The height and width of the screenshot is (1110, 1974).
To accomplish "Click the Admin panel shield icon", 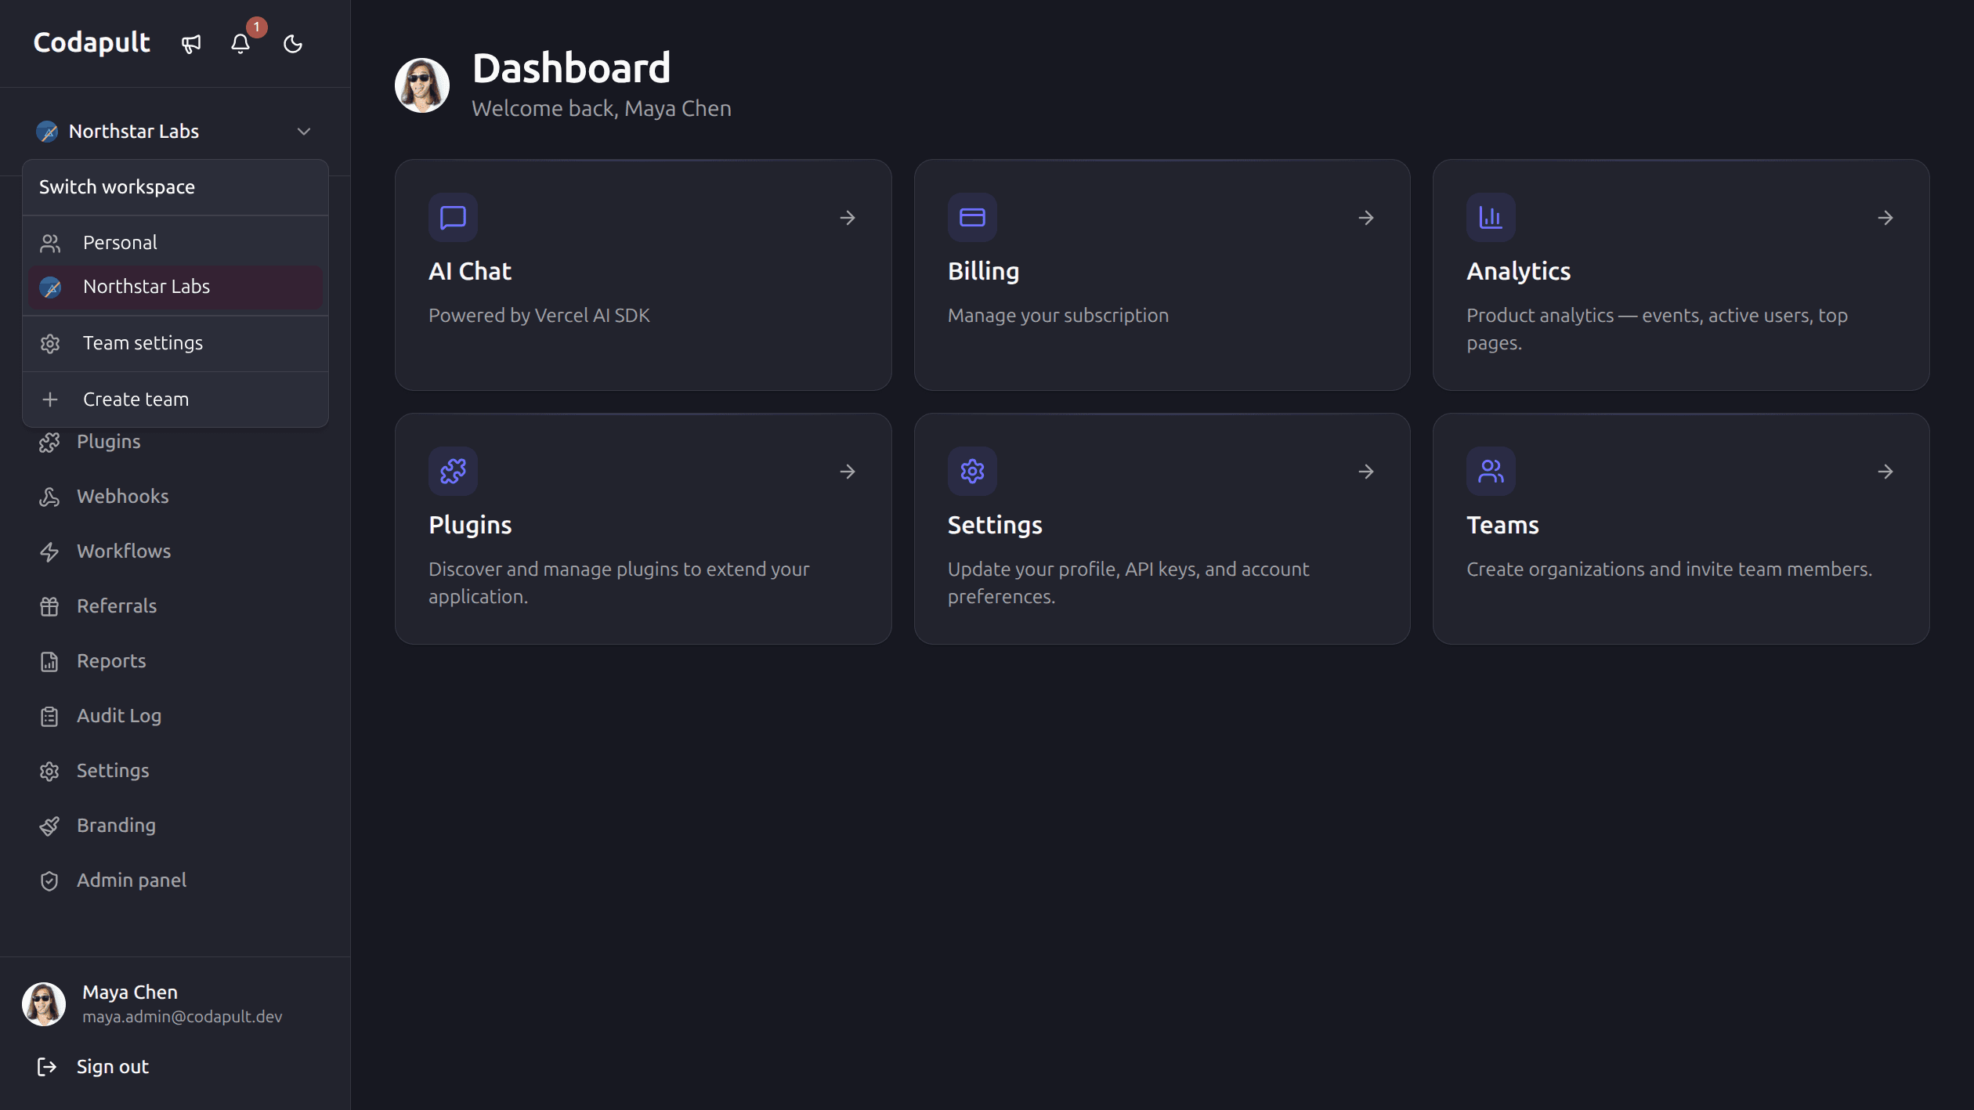I will click(x=49, y=881).
